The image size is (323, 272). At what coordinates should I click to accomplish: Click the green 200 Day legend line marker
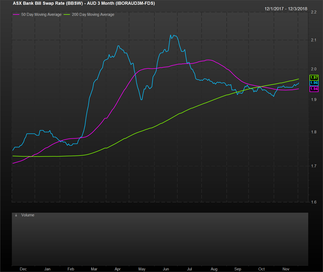click(68, 15)
